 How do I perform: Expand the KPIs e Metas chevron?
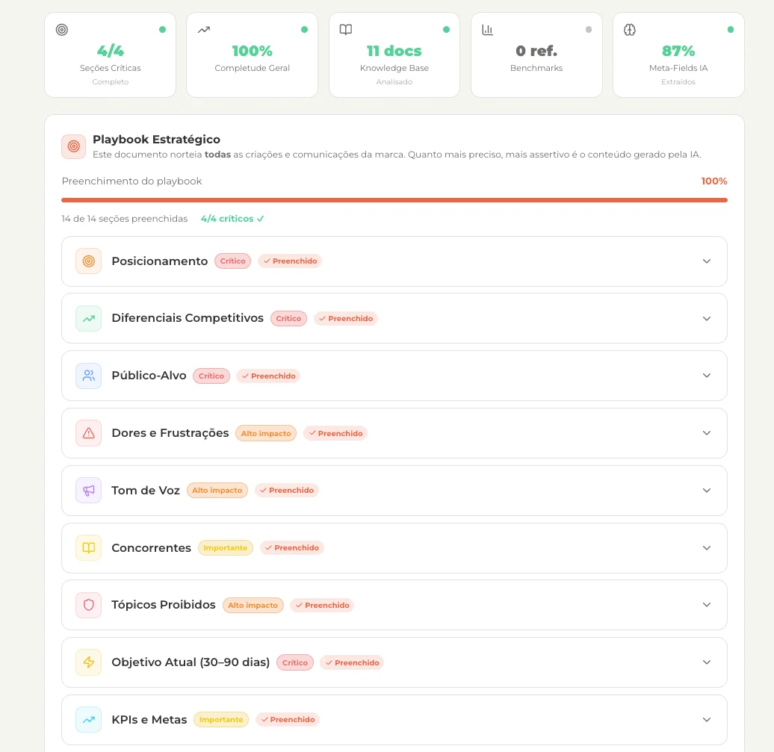click(706, 719)
